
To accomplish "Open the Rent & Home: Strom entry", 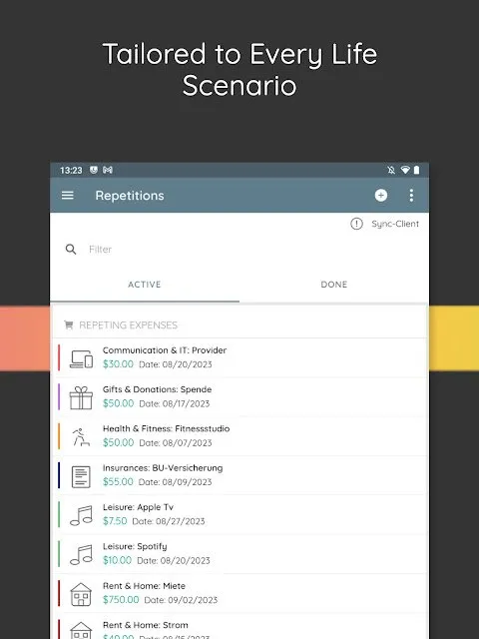I will [x=240, y=629].
